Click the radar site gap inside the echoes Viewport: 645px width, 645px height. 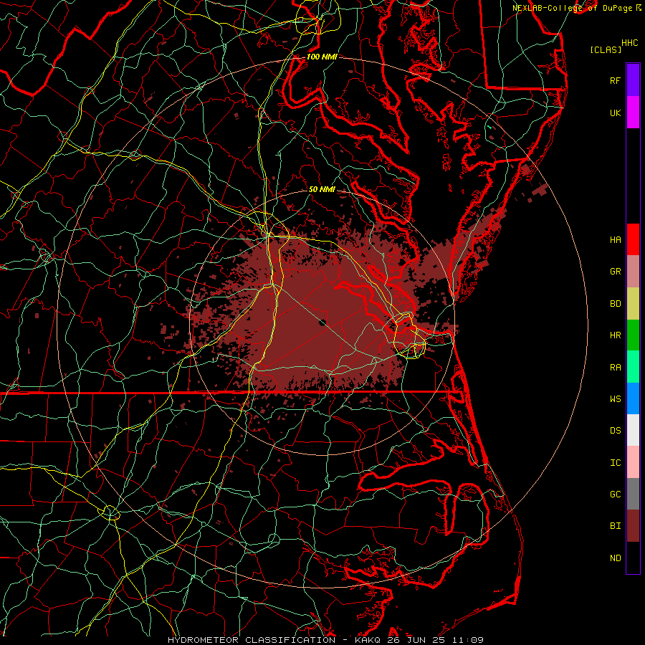coord(322,322)
